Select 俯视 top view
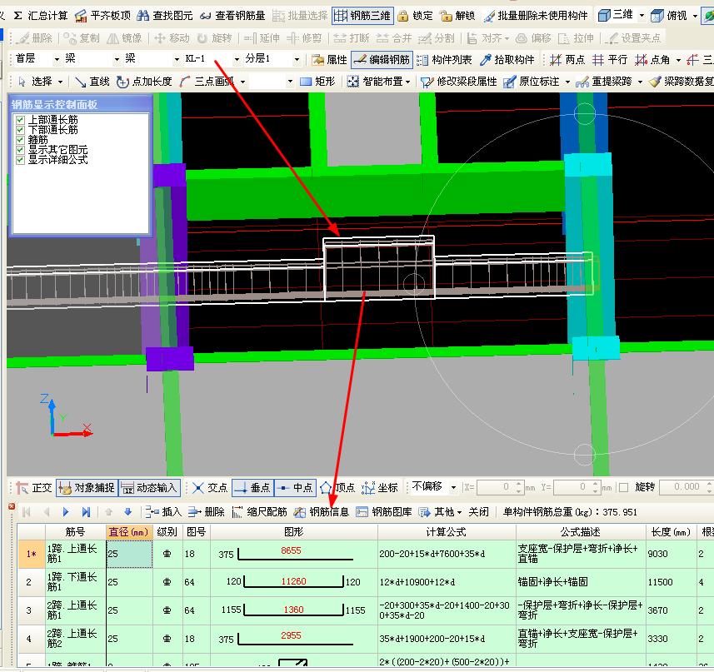Viewport: 714px width, 672px height. pos(669,16)
